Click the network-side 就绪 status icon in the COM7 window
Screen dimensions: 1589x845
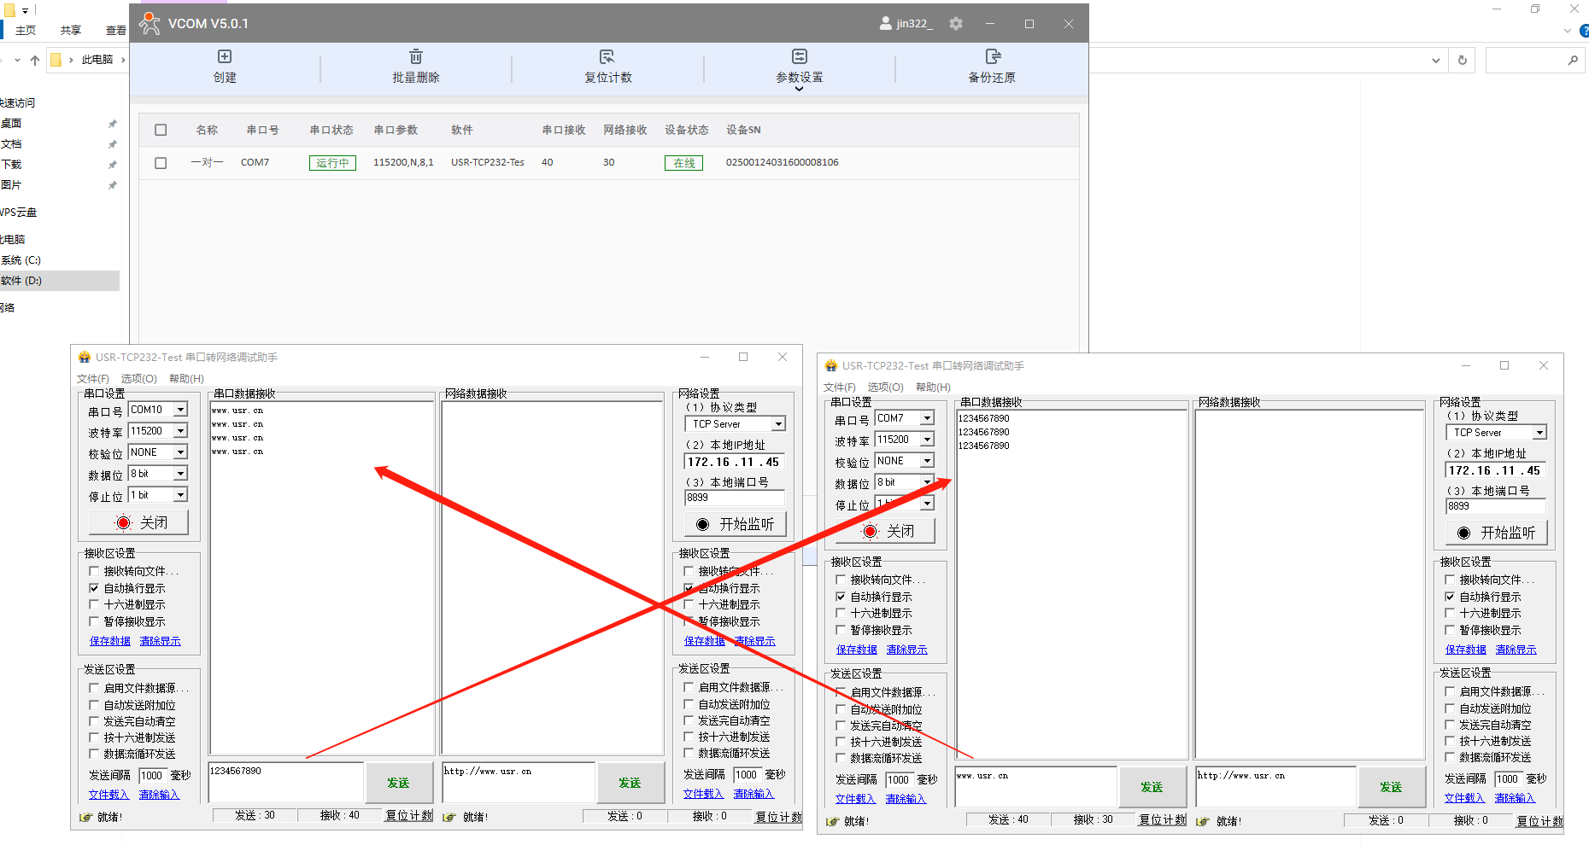click(x=1203, y=821)
